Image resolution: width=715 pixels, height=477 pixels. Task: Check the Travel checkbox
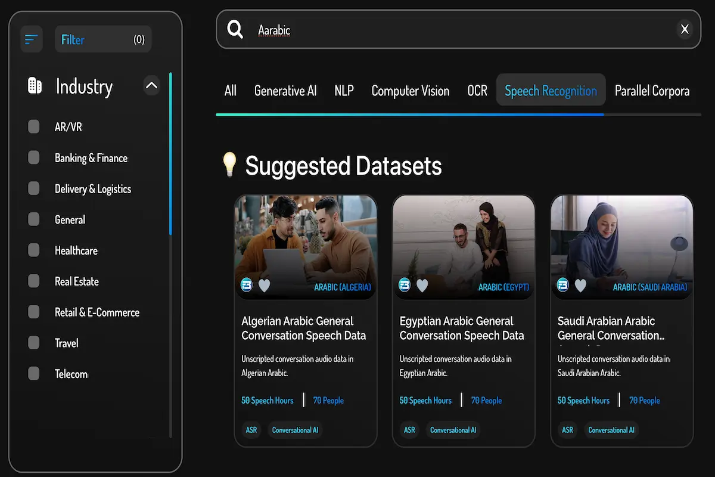click(34, 343)
